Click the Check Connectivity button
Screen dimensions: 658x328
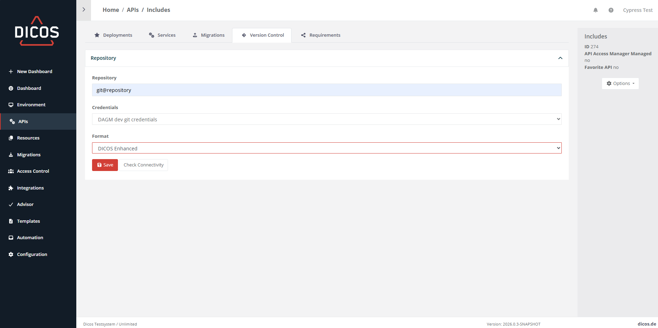pyautogui.click(x=143, y=165)
